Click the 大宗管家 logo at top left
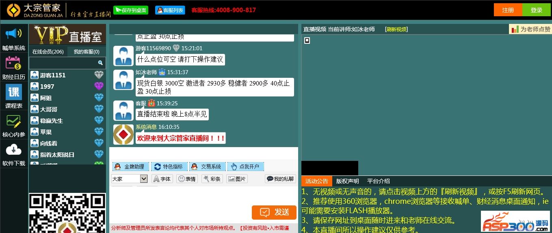 point(35,10)
